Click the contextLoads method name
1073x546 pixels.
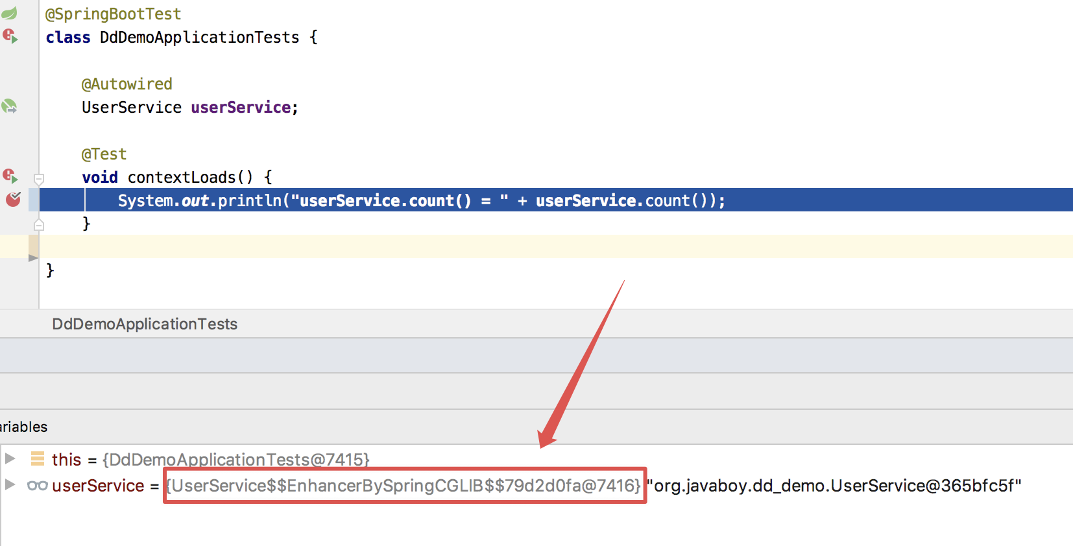[182, 177]
